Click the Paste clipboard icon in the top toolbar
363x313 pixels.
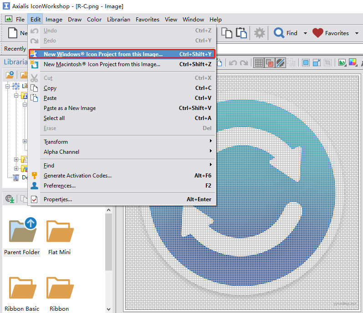[x=241, y=33]
